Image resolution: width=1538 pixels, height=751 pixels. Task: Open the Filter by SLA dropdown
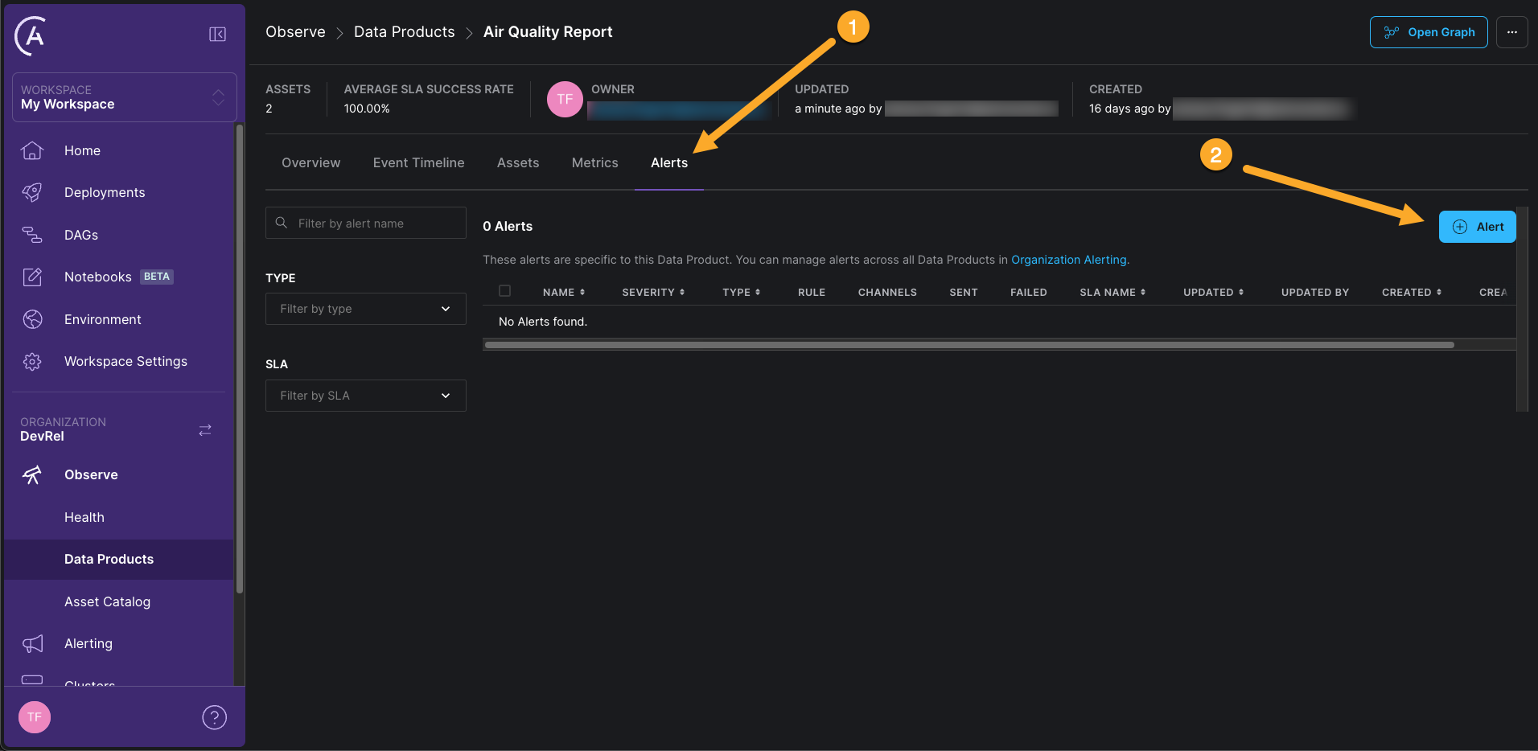(365, 395)
